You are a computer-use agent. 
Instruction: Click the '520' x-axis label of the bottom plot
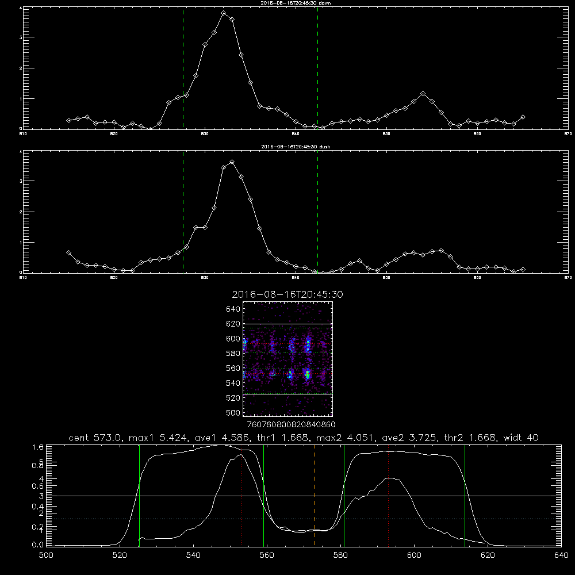(120, 555)
